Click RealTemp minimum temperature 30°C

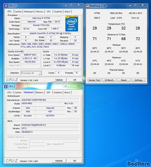(123, 48)
